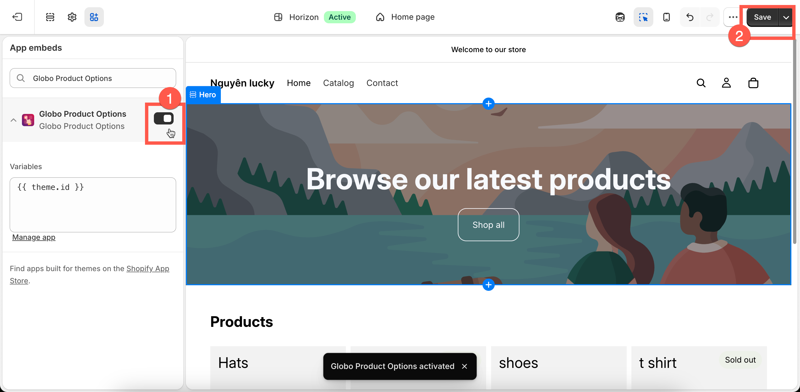Click the redo arrow
This screenshot has width=800, height=392.
click(710, 17)
